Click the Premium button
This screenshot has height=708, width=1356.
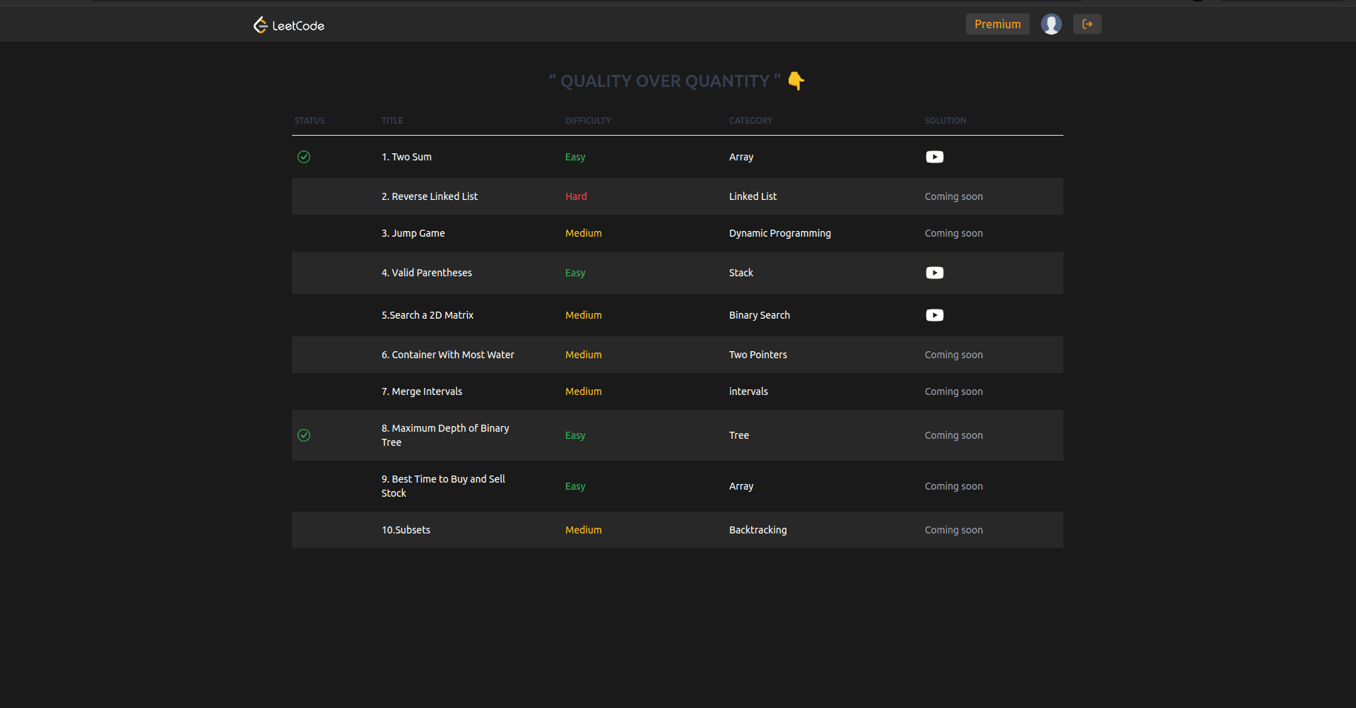(997, 24)
